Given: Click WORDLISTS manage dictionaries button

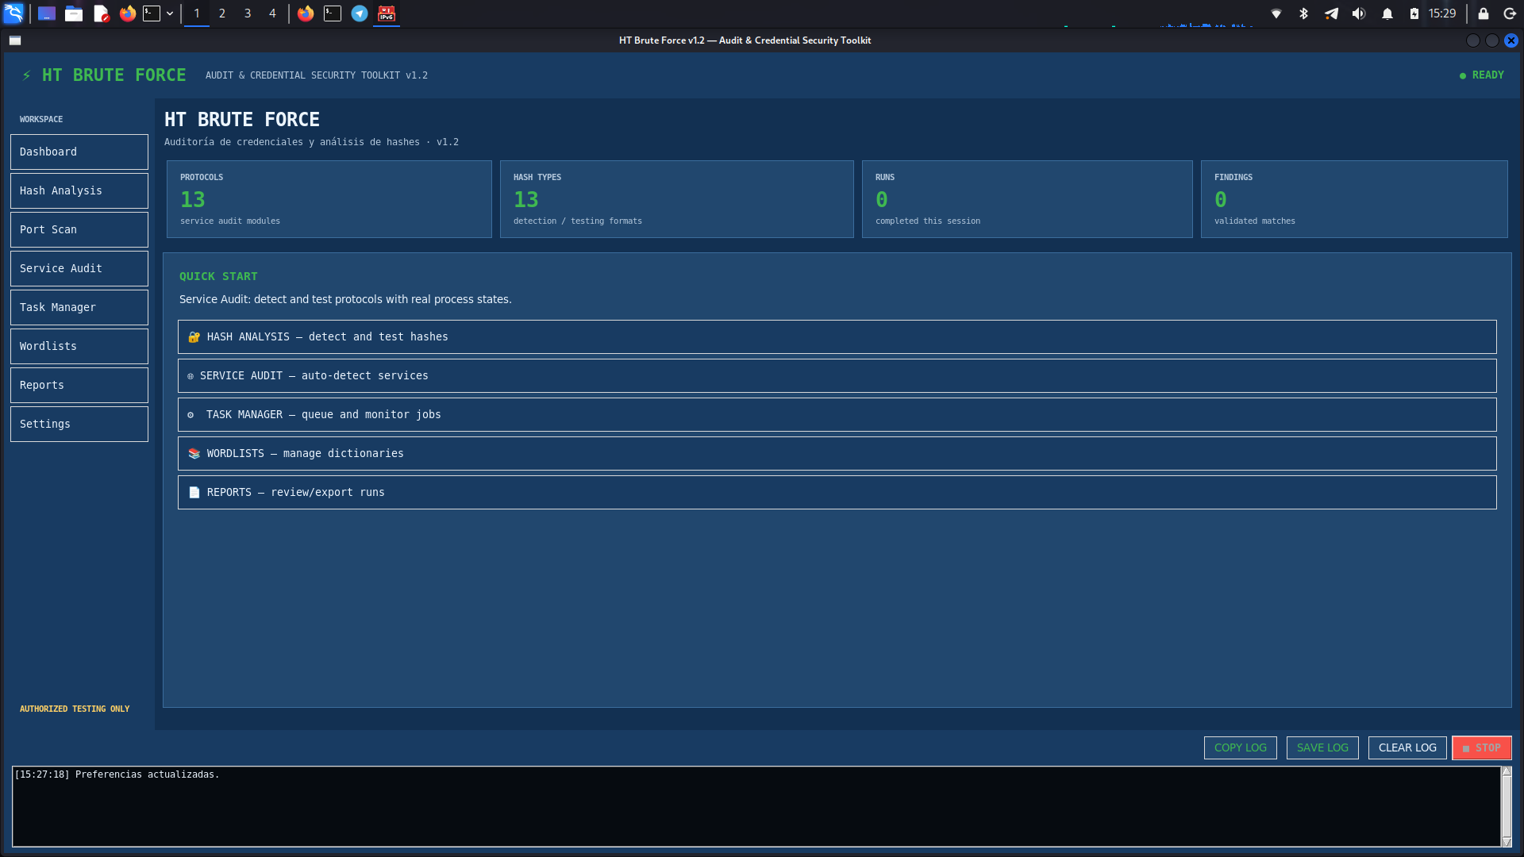Looking at the screenshot, I should point(837,453).
